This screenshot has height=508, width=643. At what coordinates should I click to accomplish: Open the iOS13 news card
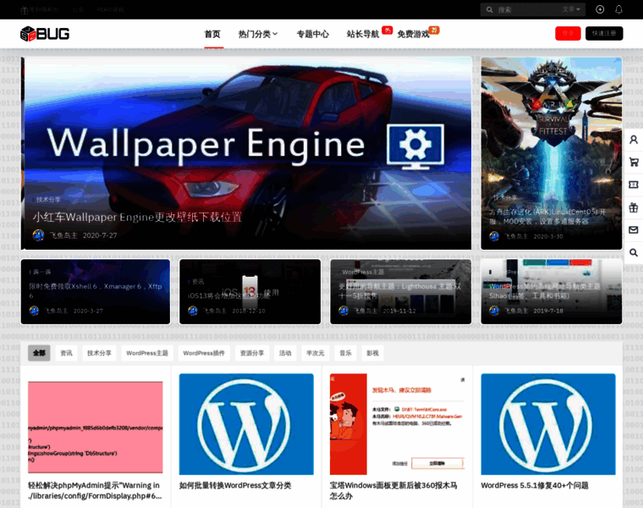pyautogui.click(x=250, y=291)
